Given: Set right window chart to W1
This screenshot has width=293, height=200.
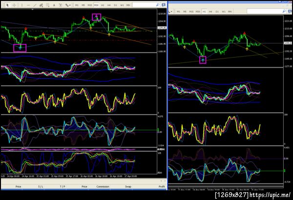Looking at the screenshot, I should pos(224,12).
